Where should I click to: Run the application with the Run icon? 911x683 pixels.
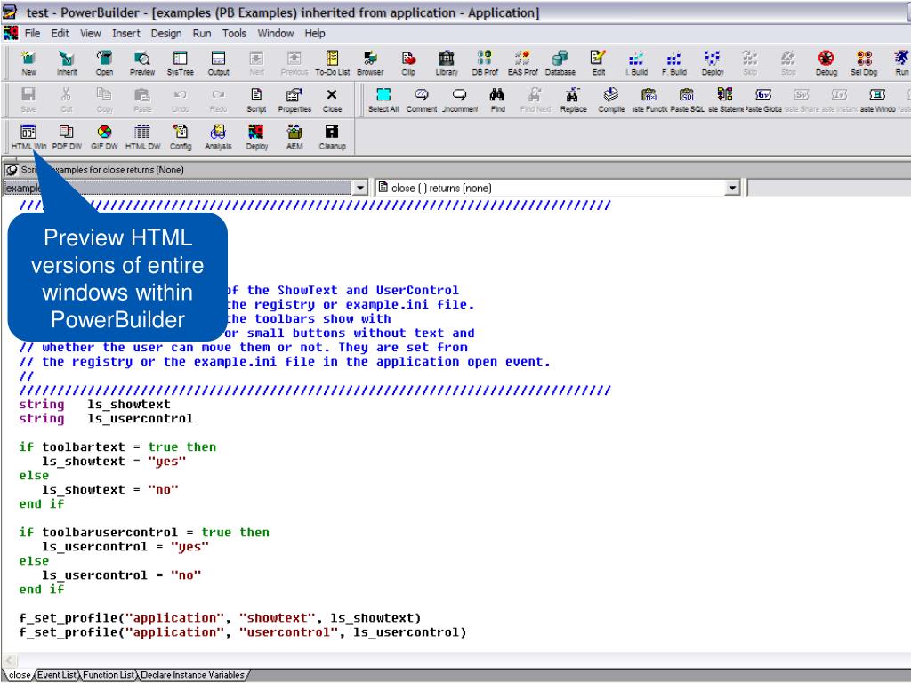point(901,63)
